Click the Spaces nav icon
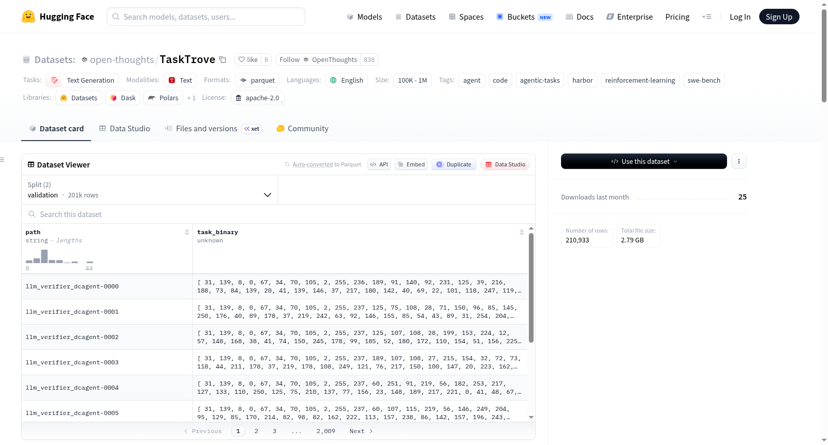 pos(452,17)
